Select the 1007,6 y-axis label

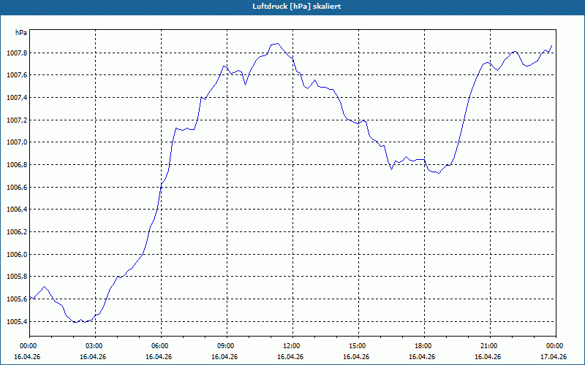point(17,76)
